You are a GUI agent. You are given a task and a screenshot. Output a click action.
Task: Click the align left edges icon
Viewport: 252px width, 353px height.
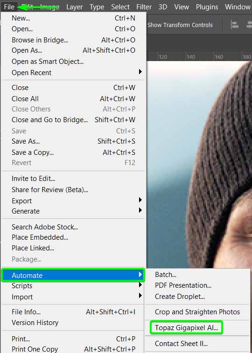235,25
